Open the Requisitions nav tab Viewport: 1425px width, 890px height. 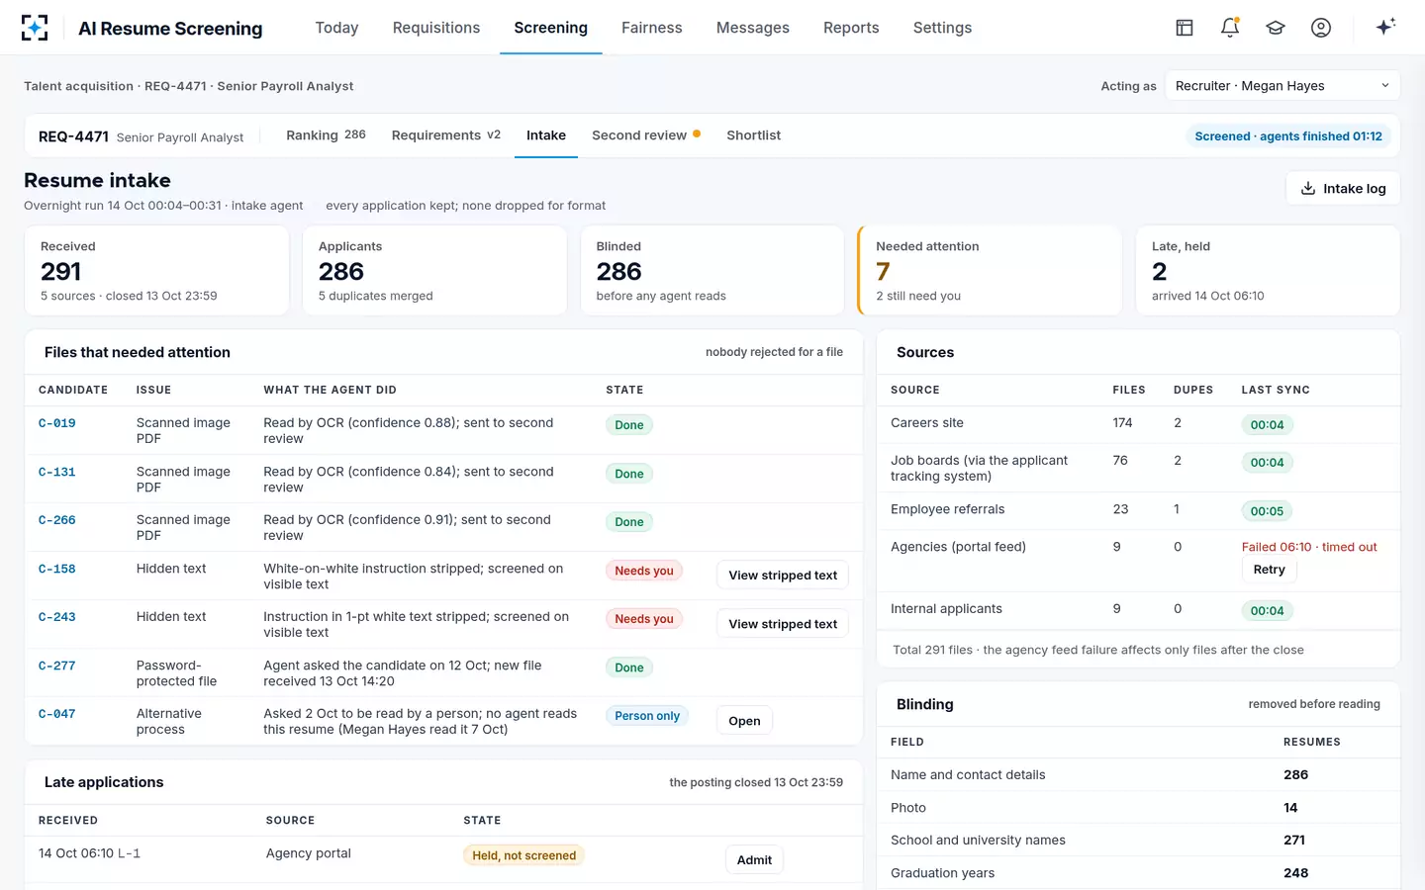point(436,28)
